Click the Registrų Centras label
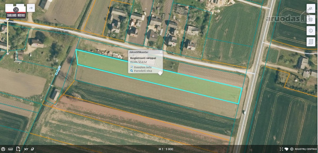 click(x=306, y=149)
